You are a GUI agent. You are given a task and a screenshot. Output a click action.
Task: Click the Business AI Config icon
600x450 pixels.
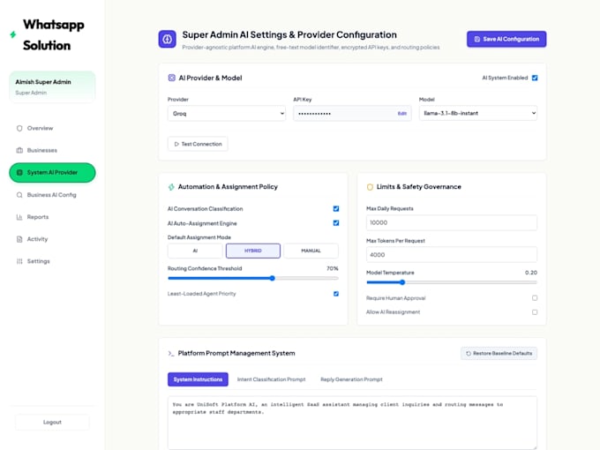(x=19, y=195)
